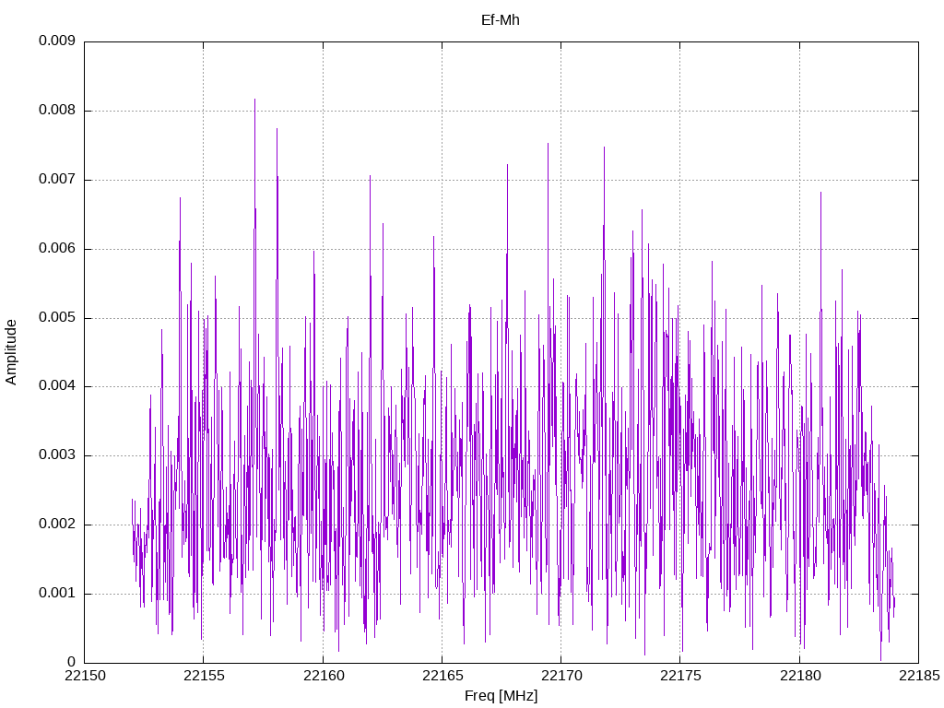Click the y-axis tick label 0.009

(x=57, y=41)
